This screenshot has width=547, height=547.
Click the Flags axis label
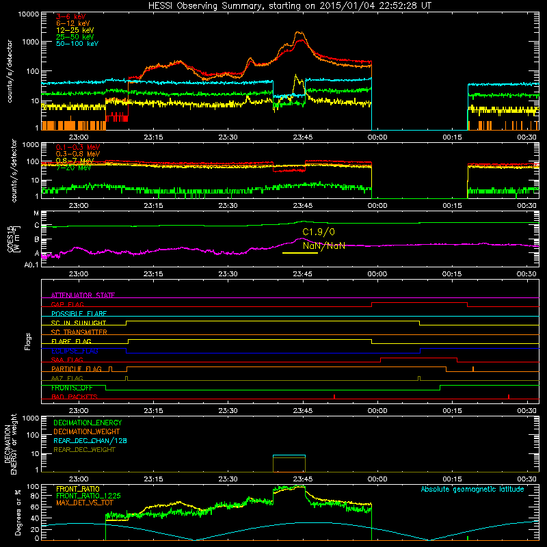tap(27, 341)
